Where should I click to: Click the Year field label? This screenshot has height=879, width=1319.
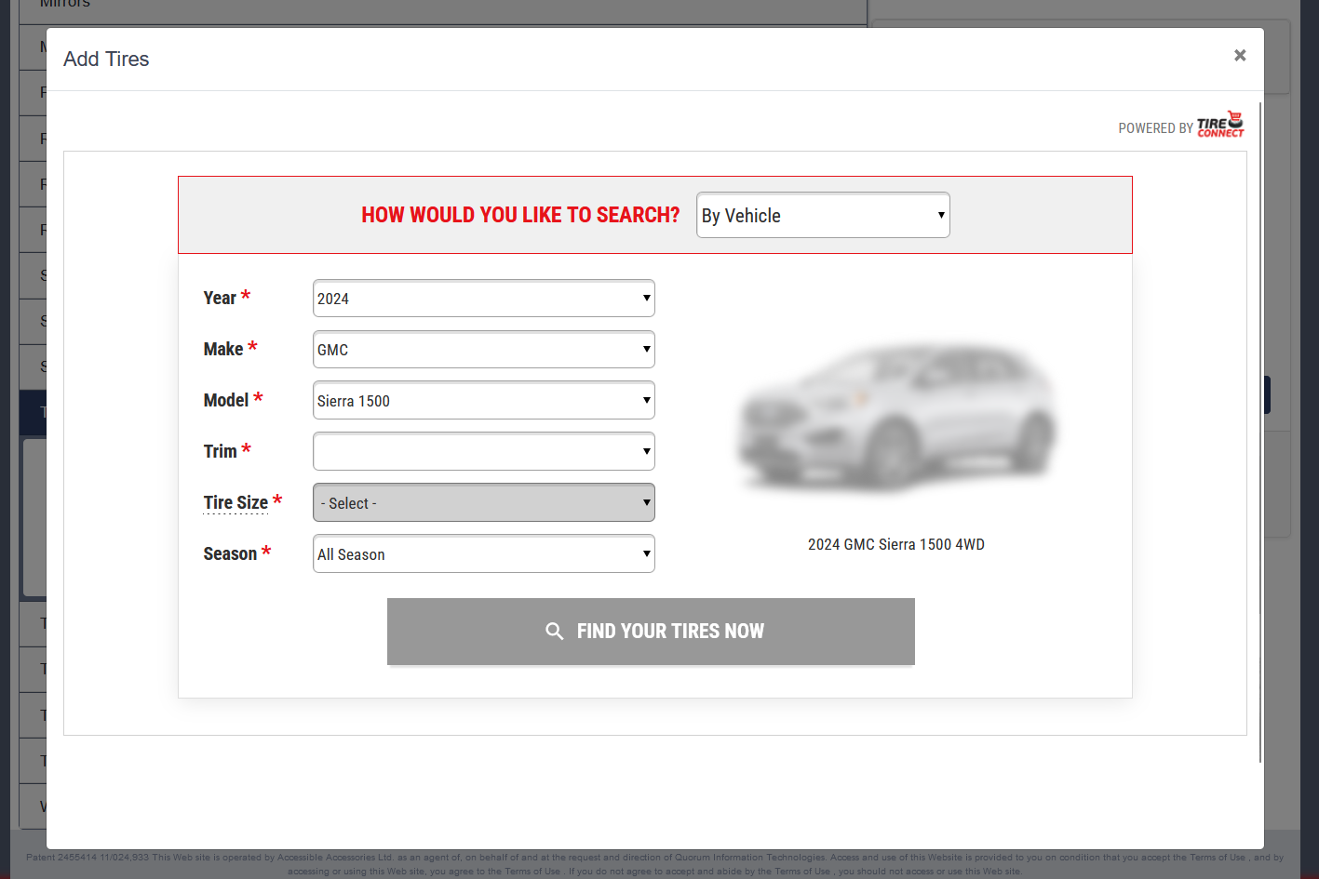tap(220, 299)
